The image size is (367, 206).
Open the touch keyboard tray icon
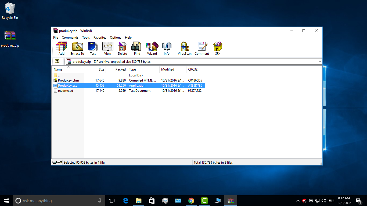(331, 201)
